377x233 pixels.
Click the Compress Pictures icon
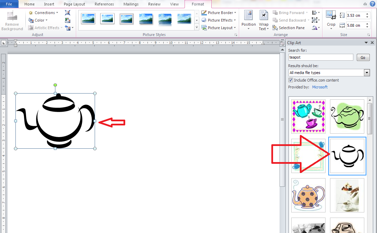pyautogui.click(x=68, y=12)
